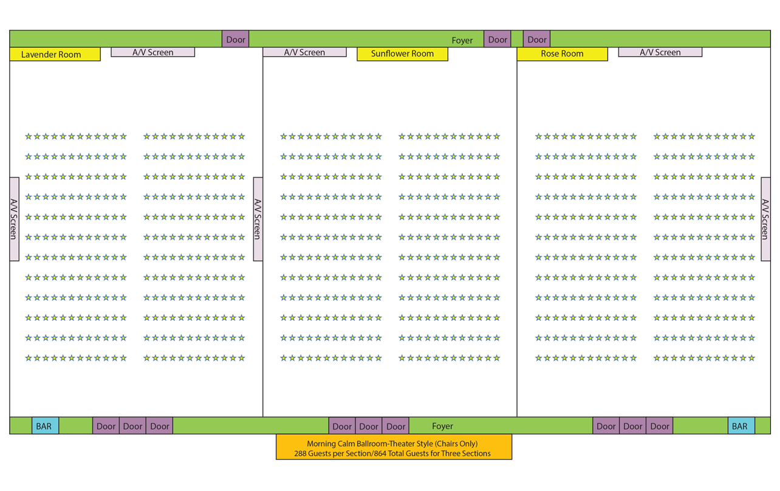Click vertical A/V Screen on Lavender Room's outer wall
The width and height of the screenshot is (780, 491).
tap(15, 219)
